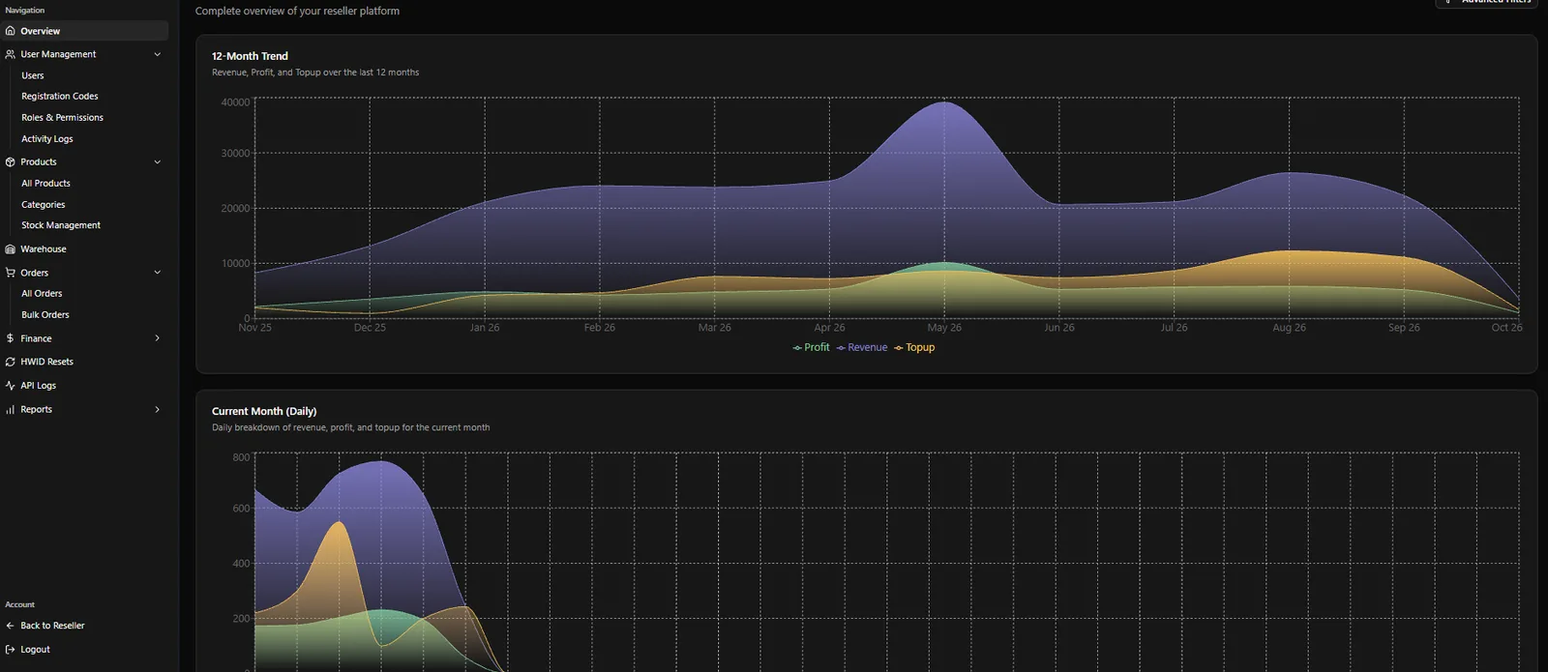
Task: Click the Warehouse building icon
Action: (11, 248)
